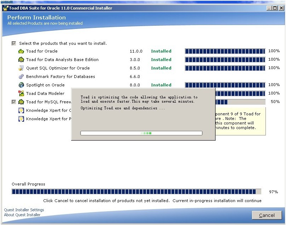The height and width of the screenshot is (225, 286).
Task: Click the Spotlight on Oracle icon
Action: (21, 85)
